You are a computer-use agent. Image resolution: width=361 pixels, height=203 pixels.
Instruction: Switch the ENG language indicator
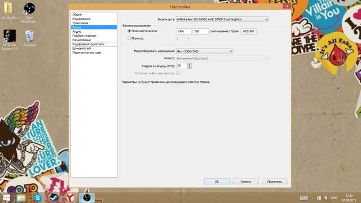[334, 198]
